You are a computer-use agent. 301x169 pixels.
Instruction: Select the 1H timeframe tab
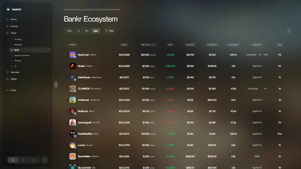78,31
